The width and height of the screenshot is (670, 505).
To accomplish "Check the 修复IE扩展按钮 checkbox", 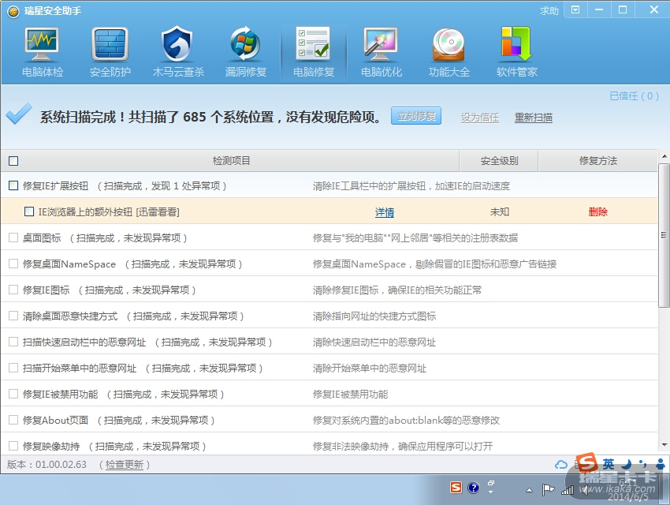I will pyautogui.click(x=13, y=186).
